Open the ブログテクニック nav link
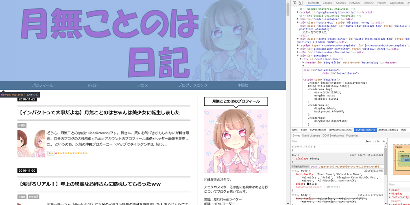The image size is (410, 205). 193,85
